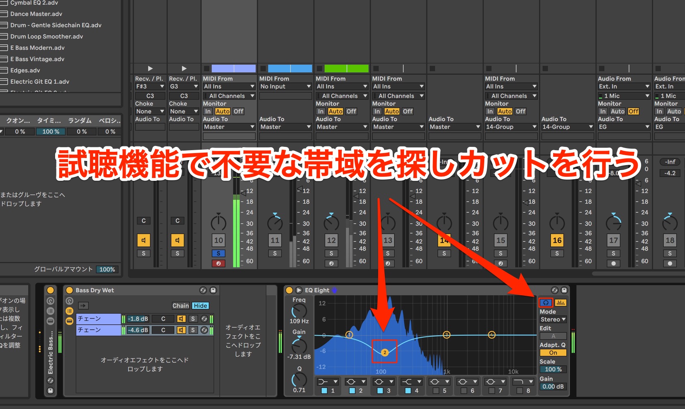Turn off Adapt. Q On button

(x=553, y=353)
